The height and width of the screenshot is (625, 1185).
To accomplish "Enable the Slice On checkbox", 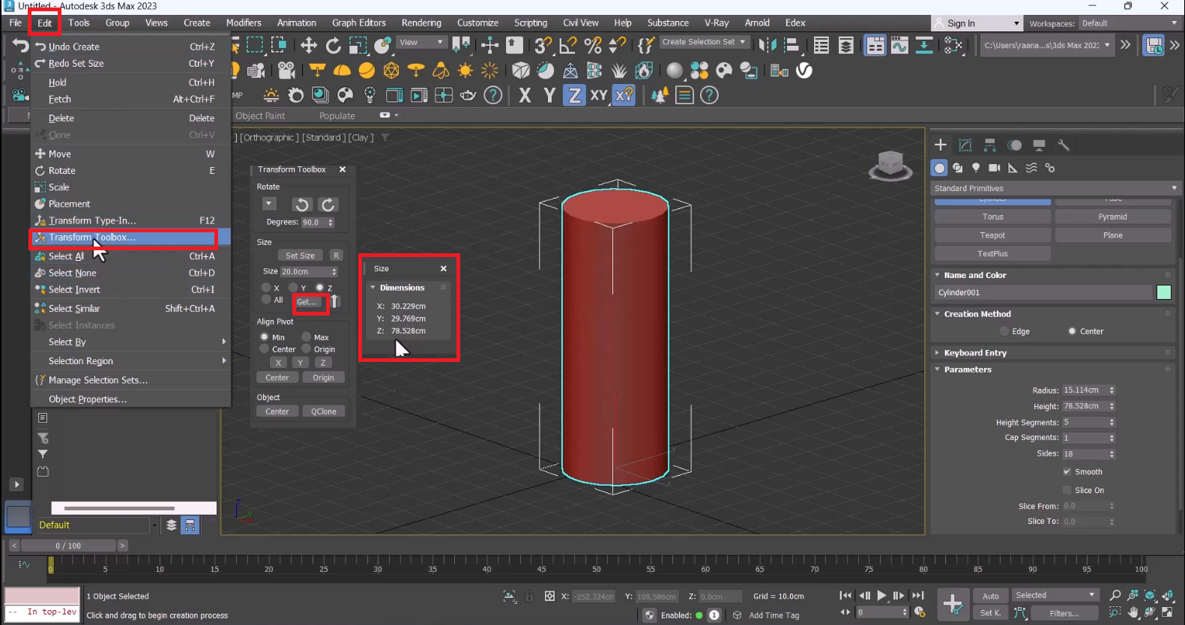I will click(1067, 490).
